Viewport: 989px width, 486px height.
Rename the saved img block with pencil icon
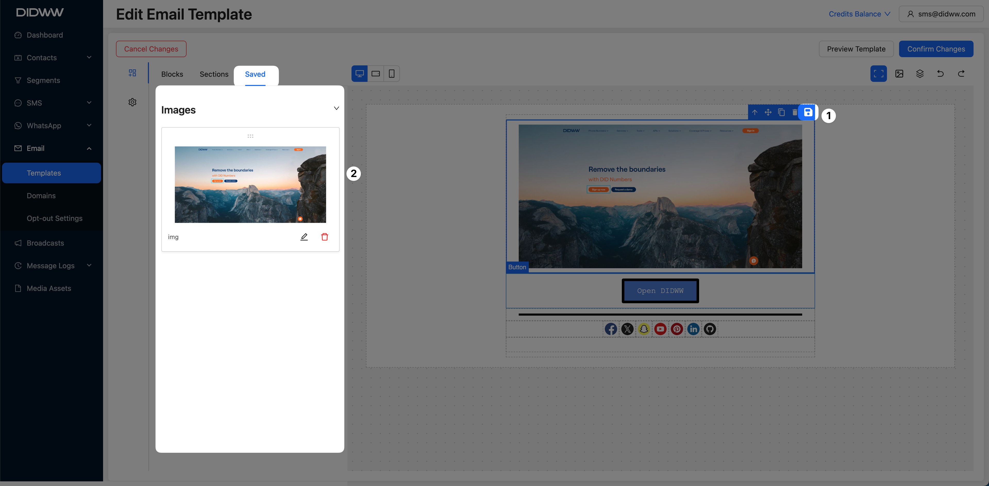coord(304,237)
